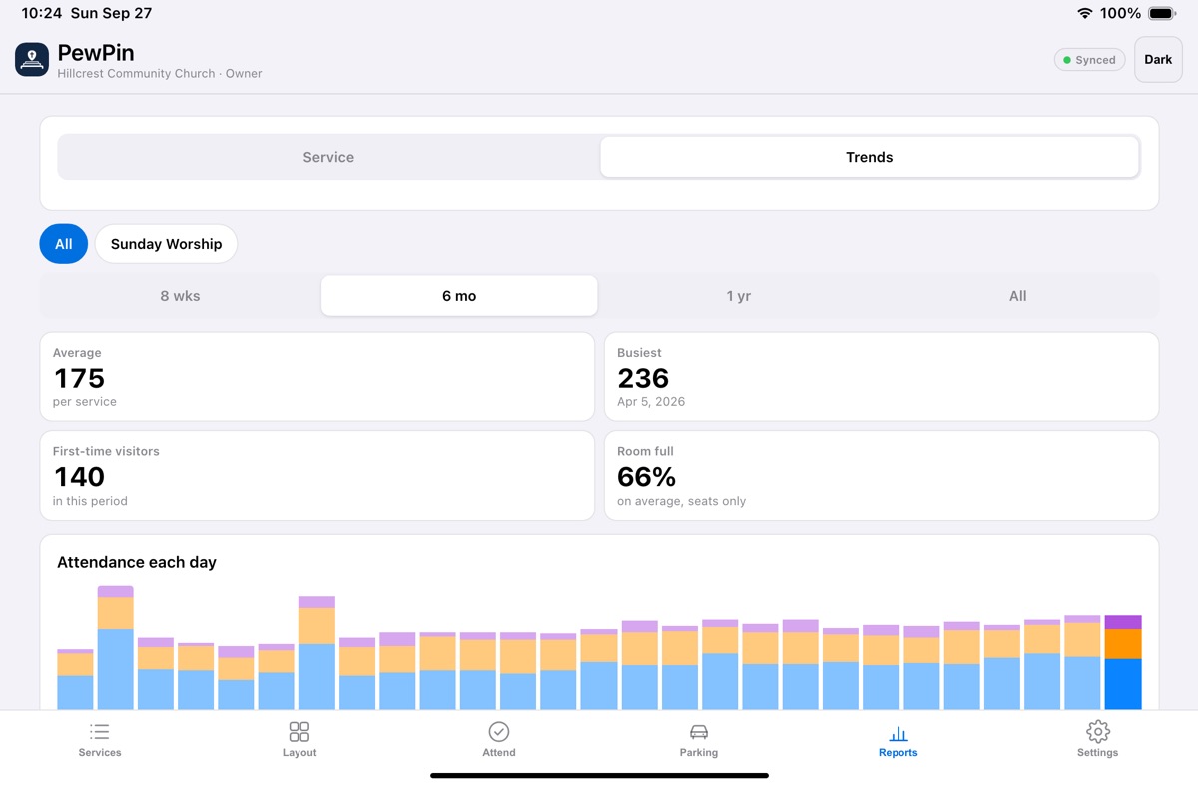Screen dimensions: 1198x787
Task: Open the Average 175 per service card
Action: point(316,377)
